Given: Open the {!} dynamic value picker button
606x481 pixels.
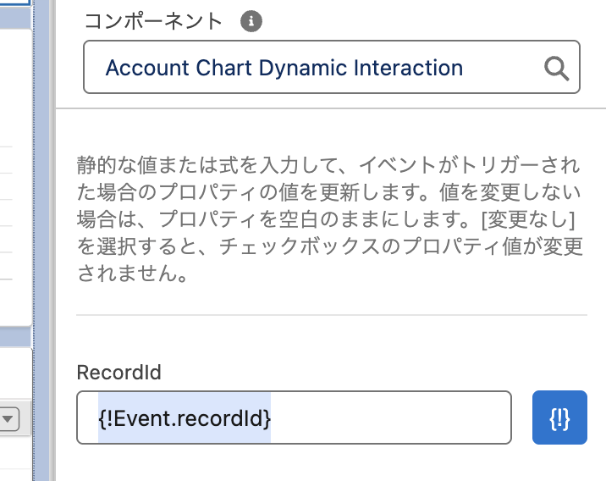Looking at the screenshot, I should [559, 417].
